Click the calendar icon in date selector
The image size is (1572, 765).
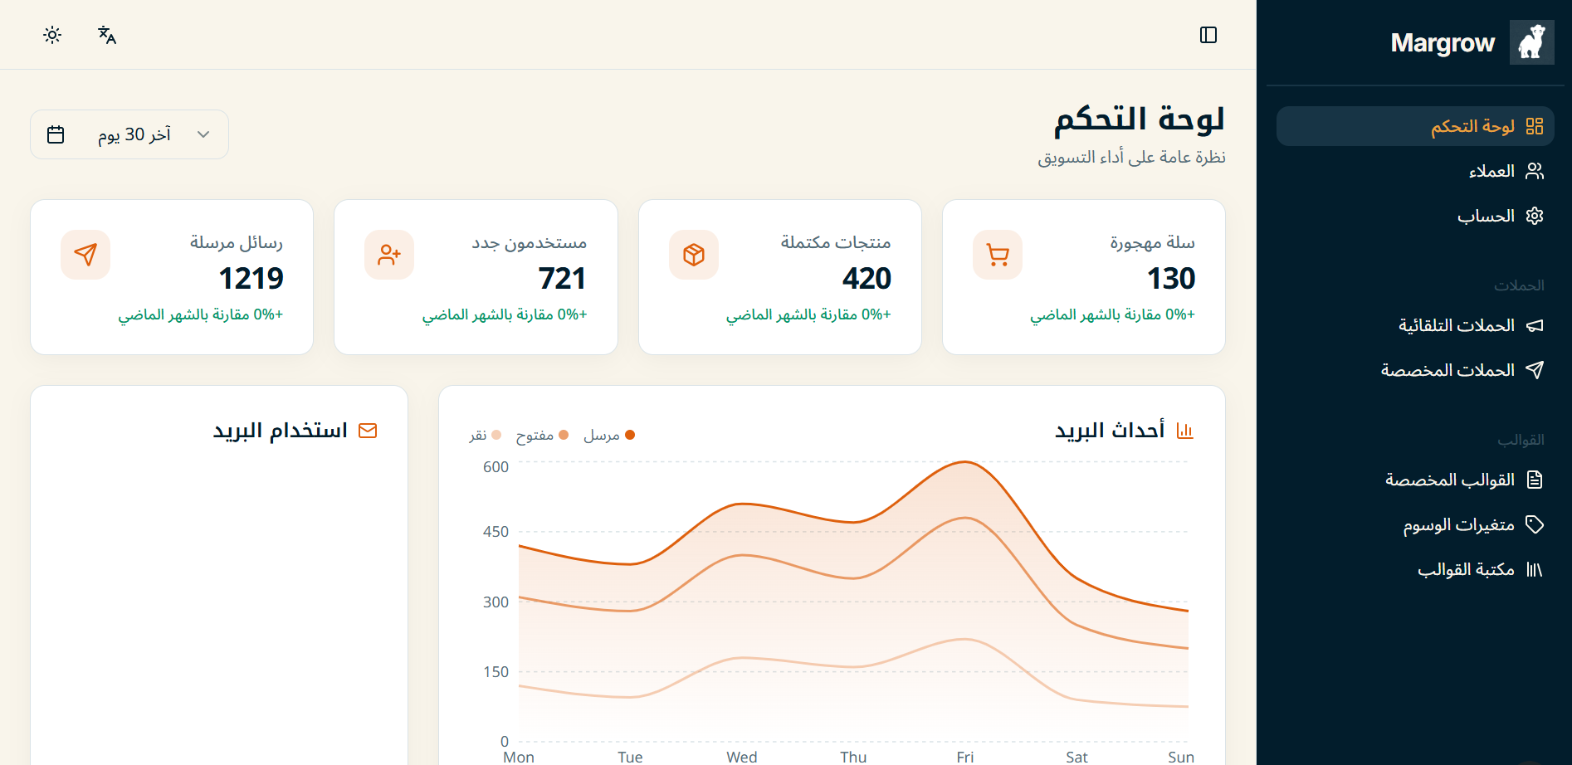click(56, 134)
